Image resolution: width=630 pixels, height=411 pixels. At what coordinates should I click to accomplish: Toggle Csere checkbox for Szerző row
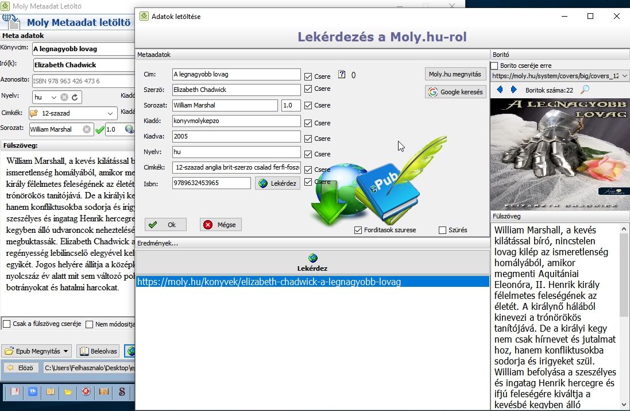point(308,89)
